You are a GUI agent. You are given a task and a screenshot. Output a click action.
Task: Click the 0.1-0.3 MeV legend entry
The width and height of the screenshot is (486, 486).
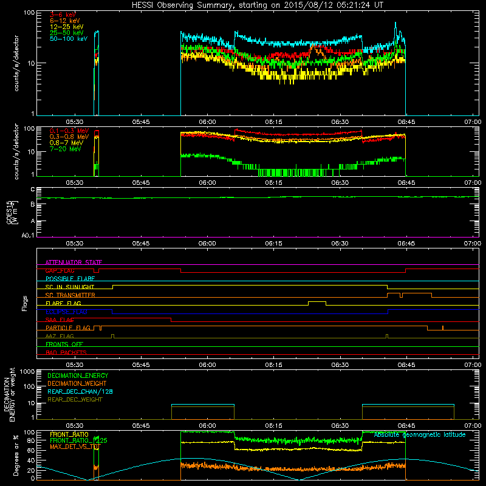click(69, 131)
